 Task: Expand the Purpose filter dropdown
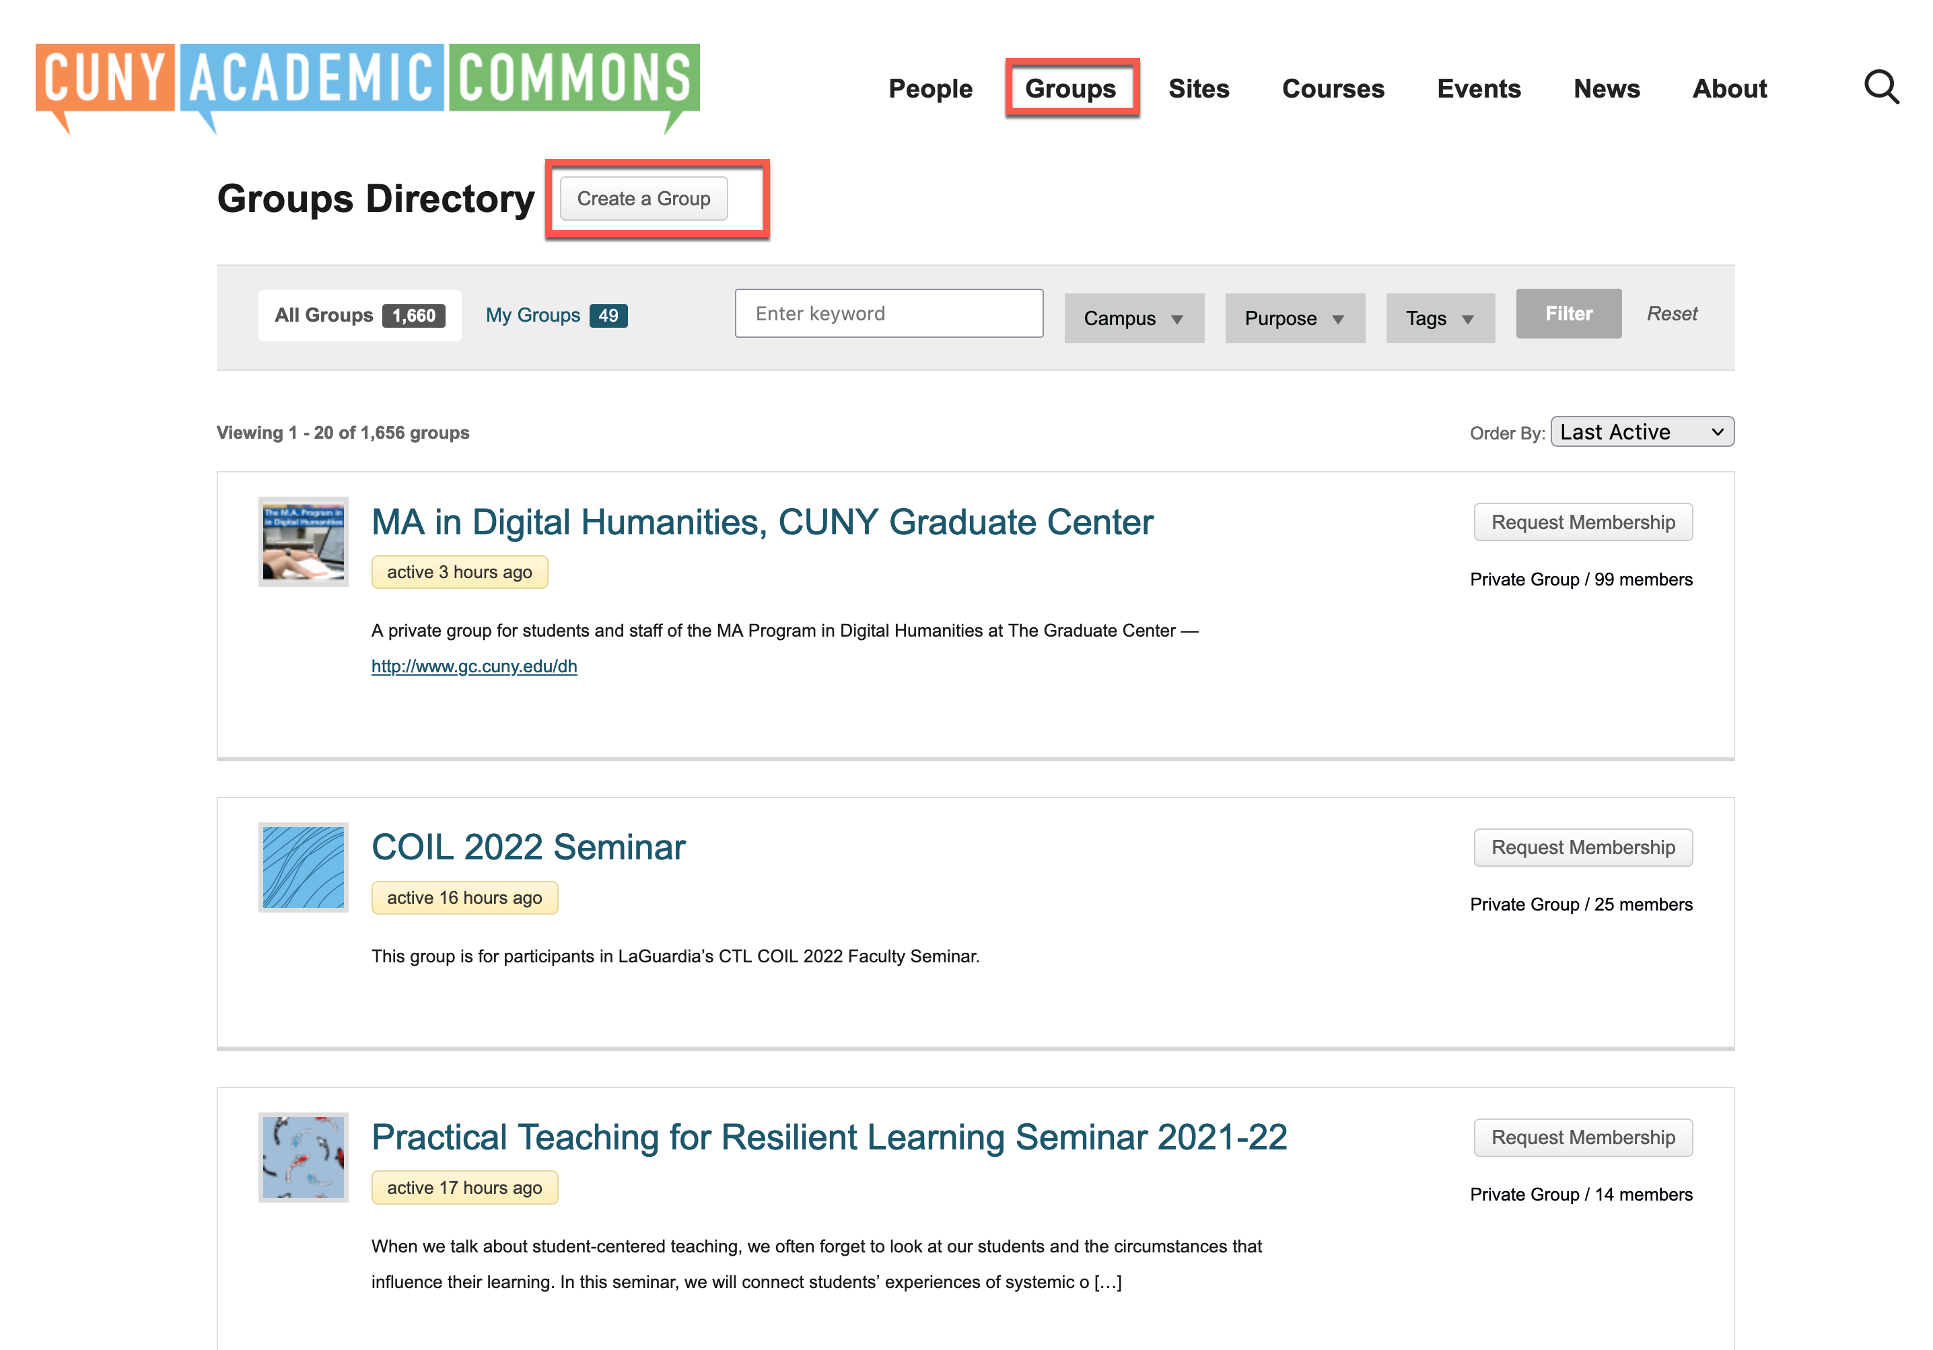click(x=1294, y=318)
